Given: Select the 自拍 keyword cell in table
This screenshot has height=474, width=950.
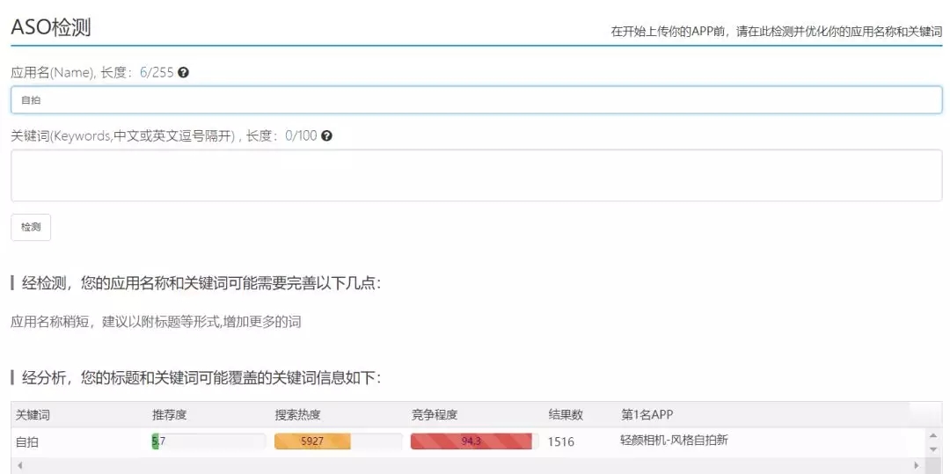Looking at the screenshot, I should tap(26, 442).
